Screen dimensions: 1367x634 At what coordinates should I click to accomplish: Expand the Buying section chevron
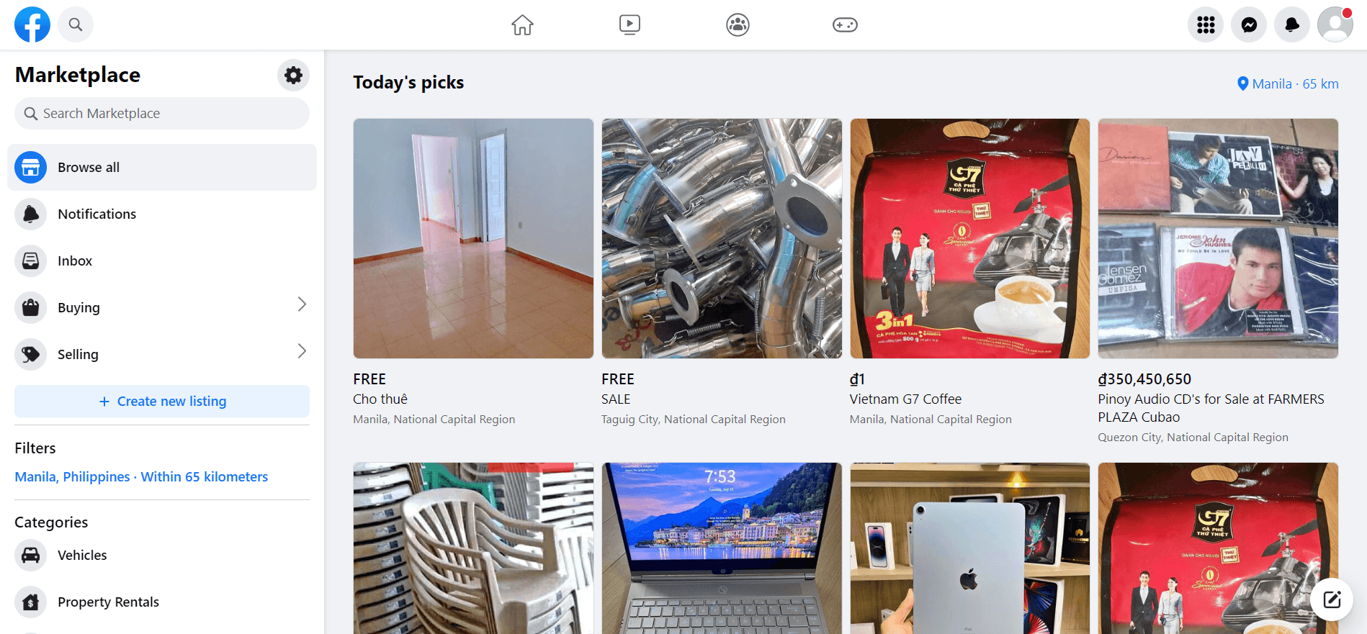pyautogui.click(x=302, y=304)
